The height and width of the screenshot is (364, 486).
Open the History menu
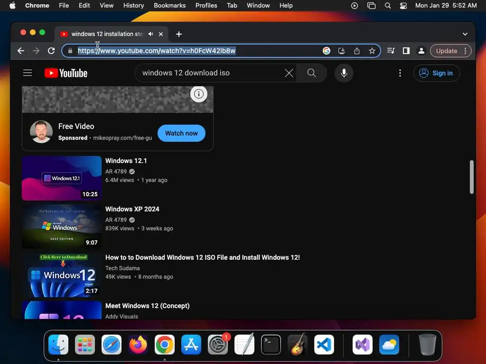(133, 6)
